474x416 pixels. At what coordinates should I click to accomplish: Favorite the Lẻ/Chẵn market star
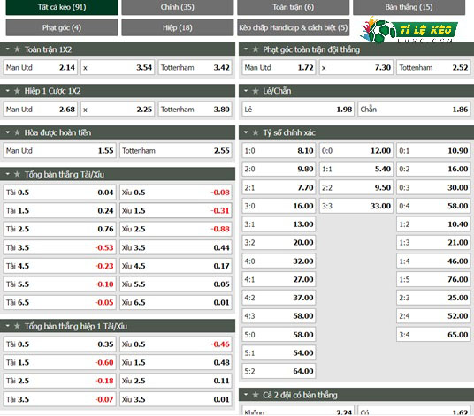(x=256, y=91)
